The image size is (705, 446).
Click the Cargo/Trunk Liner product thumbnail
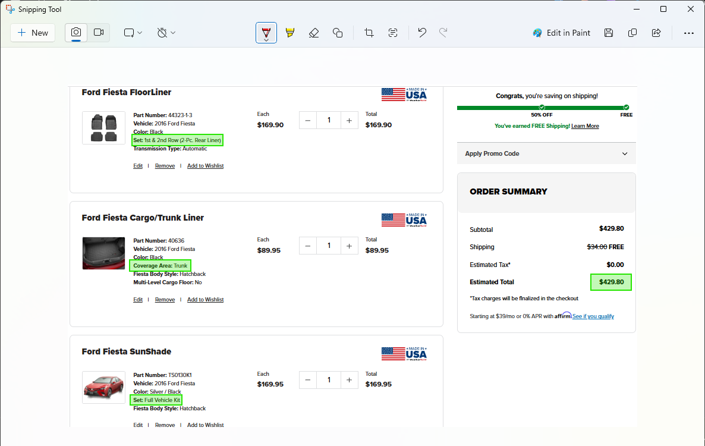pyautogui.click(x=104, y=253)
